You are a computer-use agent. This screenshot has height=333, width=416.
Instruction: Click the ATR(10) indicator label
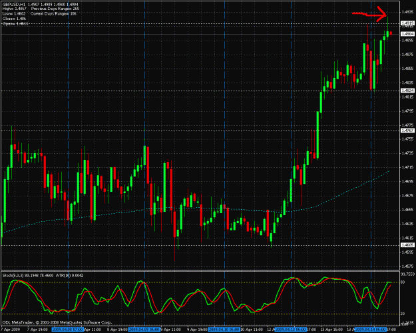point(63,276)
